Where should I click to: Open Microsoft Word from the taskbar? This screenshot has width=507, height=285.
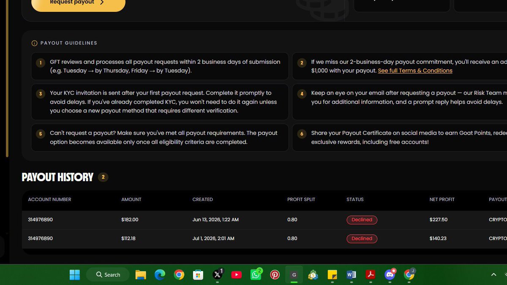point(352,275)
